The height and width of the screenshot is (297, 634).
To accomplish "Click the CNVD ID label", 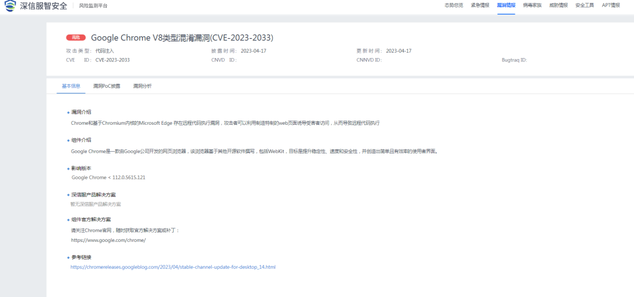I will [x=224, y=60].
